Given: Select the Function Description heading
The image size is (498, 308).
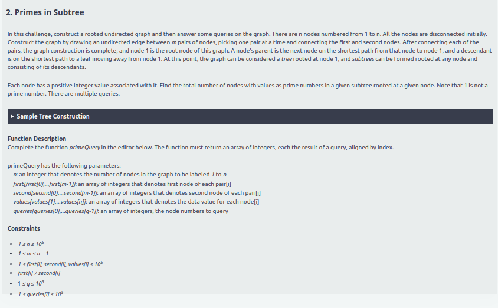Looking at the screenshot, I should pyautogui.click(x=37, y=139).
